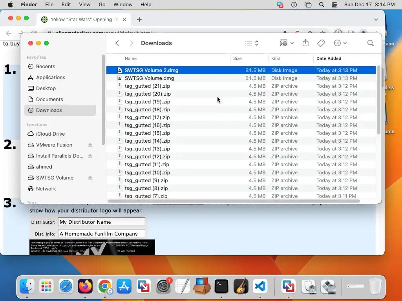Eject the SWTSG Volume

(x=90, y=178)
